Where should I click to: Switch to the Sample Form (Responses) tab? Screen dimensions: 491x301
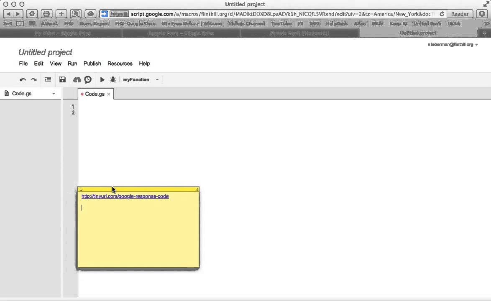pos(299,33)
